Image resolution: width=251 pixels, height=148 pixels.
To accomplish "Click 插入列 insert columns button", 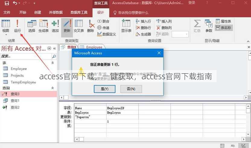I will [164, 21].
